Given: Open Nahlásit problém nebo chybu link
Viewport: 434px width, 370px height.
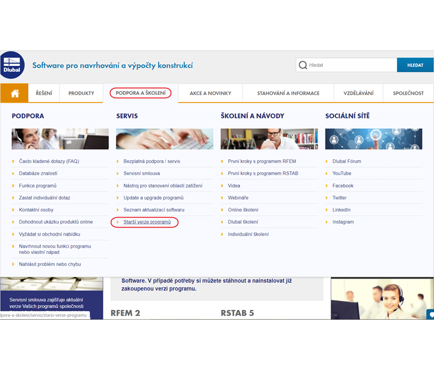Looking at the screenshot, I should 50,264.
